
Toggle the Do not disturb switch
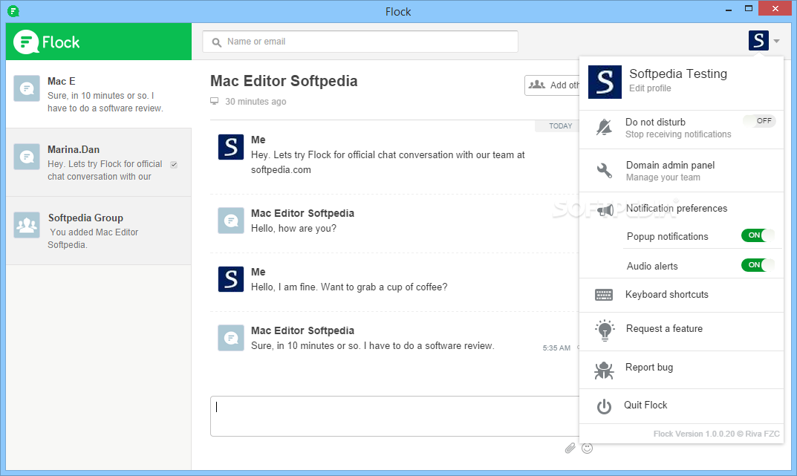click(759, 121)
